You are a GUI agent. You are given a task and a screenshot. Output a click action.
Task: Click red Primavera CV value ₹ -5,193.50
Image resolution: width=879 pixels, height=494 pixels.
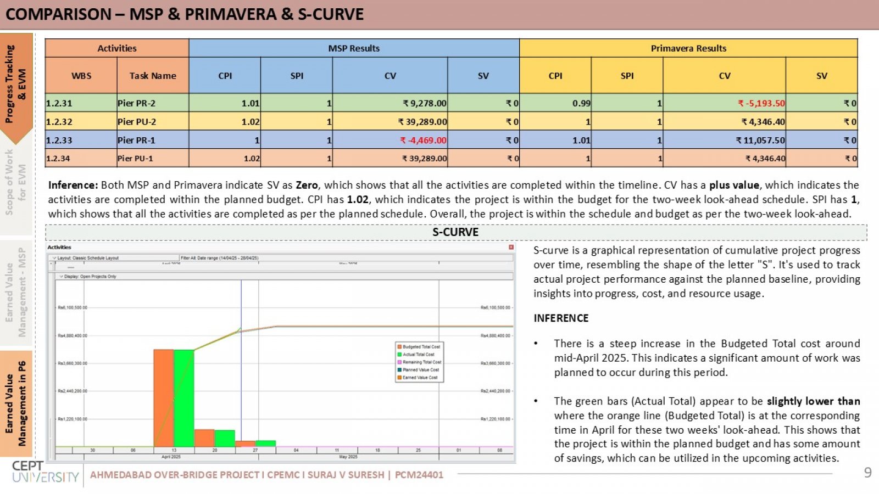click(761, 103)
